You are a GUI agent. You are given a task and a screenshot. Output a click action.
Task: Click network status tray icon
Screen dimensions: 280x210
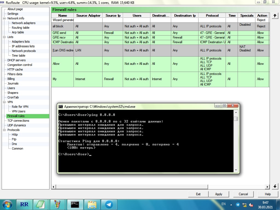pos(244,205)
